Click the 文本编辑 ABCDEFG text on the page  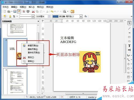pos(68,40)
